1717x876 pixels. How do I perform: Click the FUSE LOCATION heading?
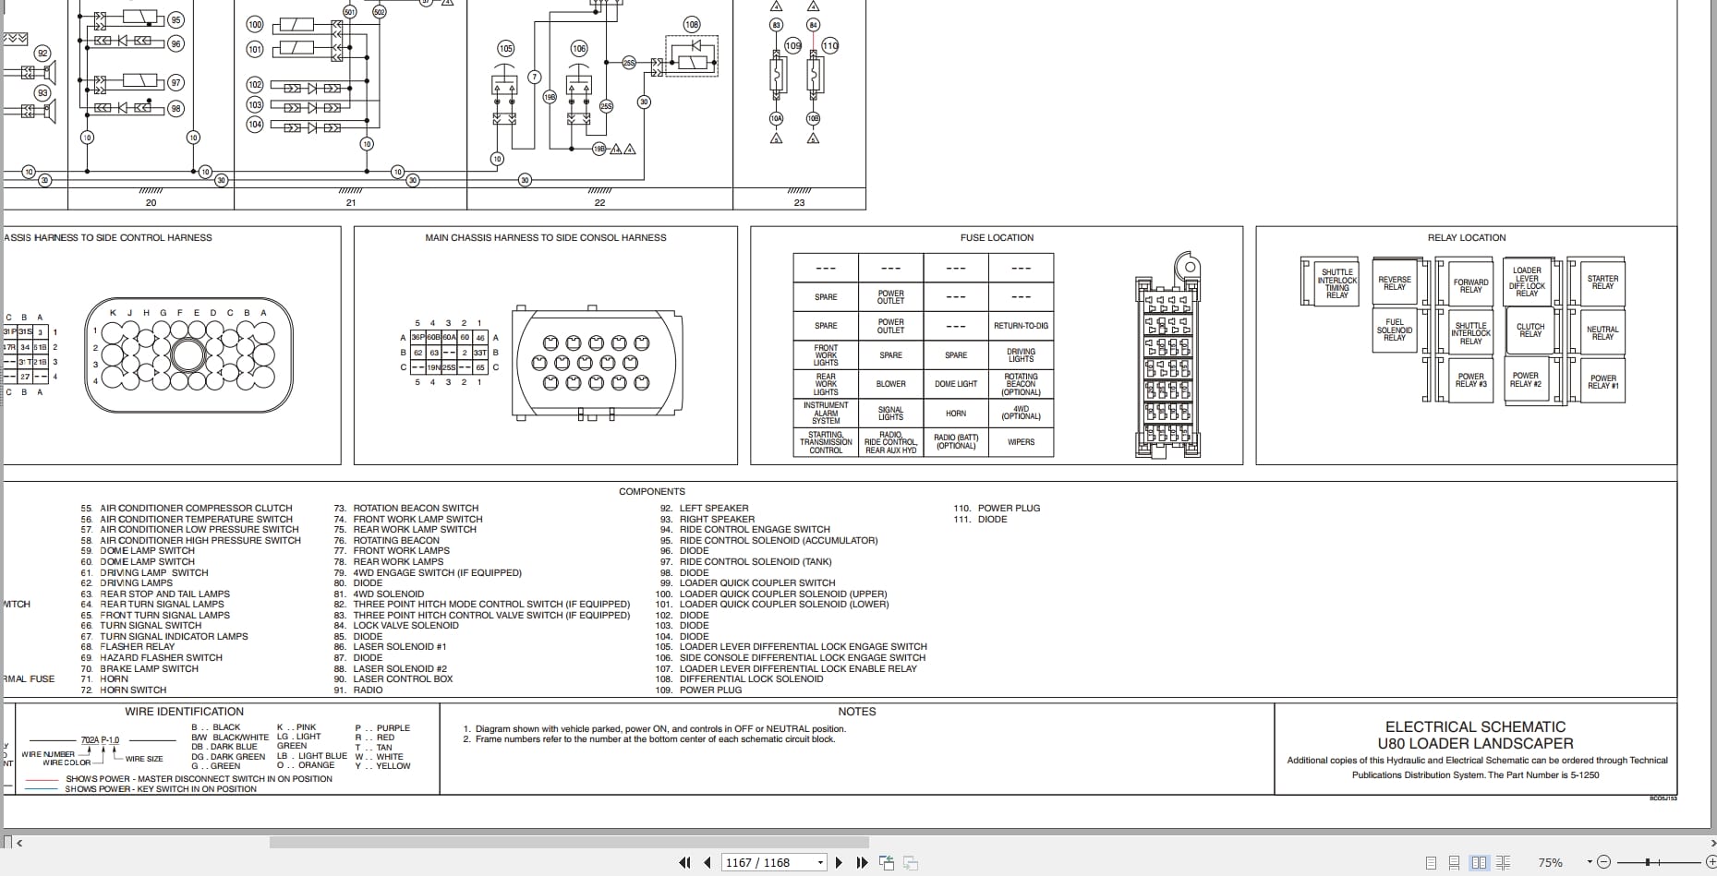tap(997, 237)
